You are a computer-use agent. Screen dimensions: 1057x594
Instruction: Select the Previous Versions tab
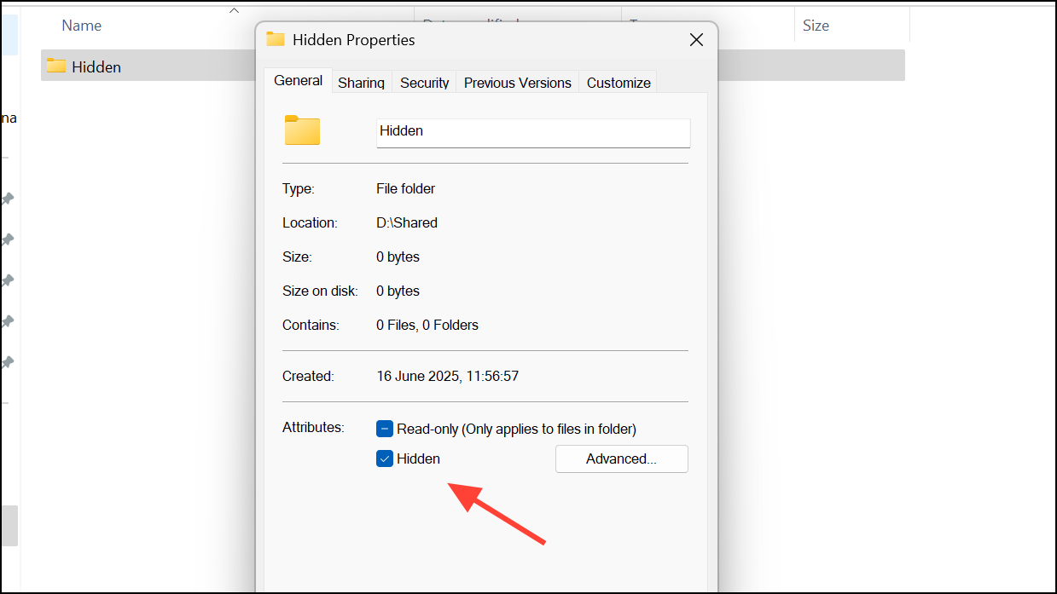pyautogui.click(x=517, y=82)
